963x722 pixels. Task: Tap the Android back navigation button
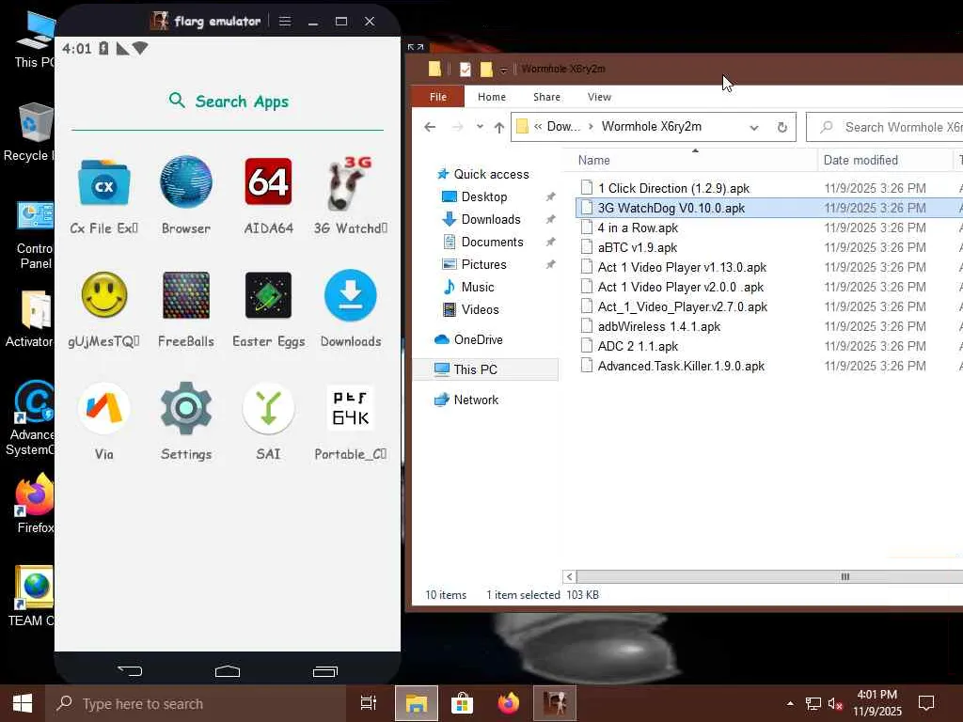tap(130, 671)
